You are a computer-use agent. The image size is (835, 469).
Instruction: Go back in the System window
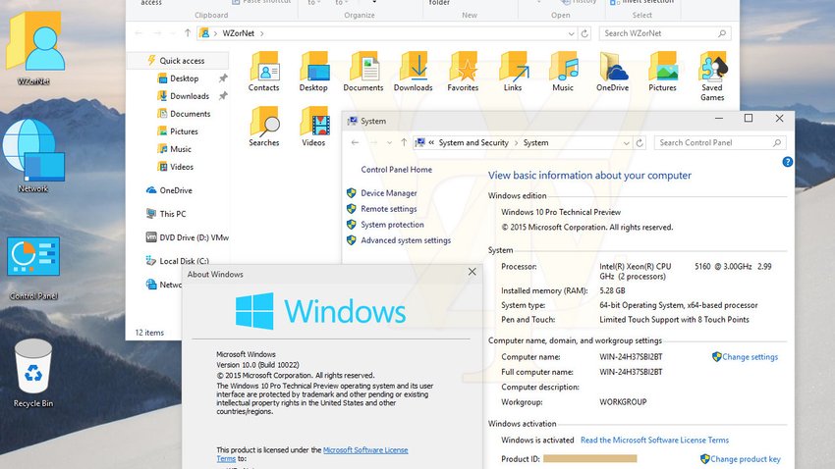[356, 142]
